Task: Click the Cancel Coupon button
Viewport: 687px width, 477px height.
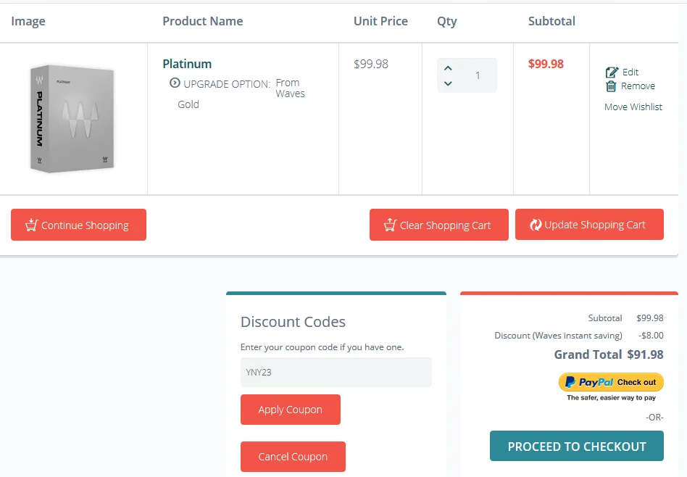Action: [x=293, y=457]
